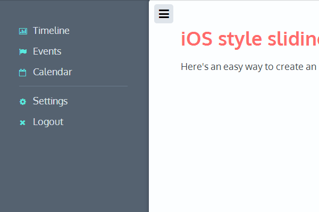The height and width of the screenshot is (212, 319).
Task: Click the Calendar icon in sidebar
Action: (22, 73)
